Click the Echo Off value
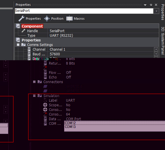The image size is (165, 150). 69,77
